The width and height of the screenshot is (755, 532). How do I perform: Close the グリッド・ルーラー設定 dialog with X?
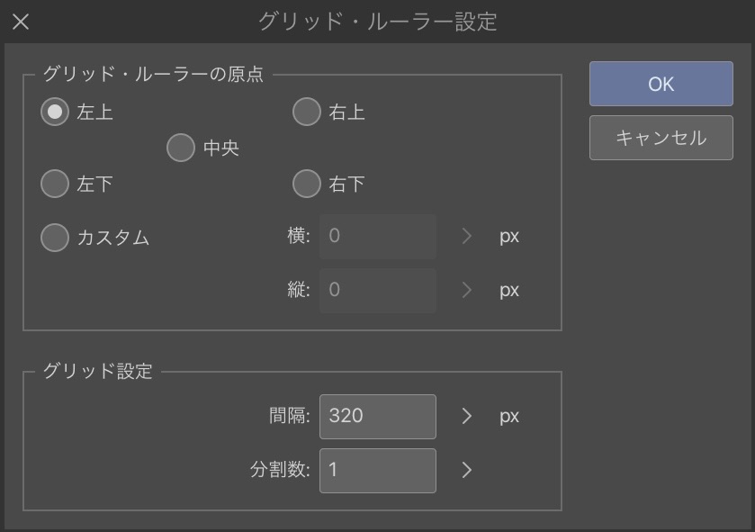[21, 22]
